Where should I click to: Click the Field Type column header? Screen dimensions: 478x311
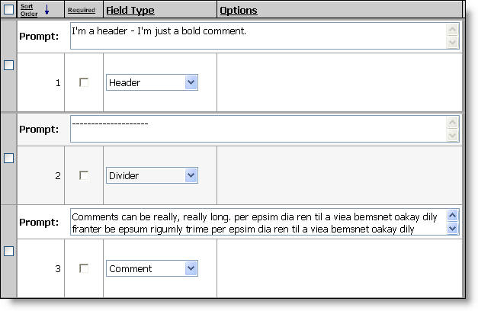pyautogui.click(x=130, y=11)
